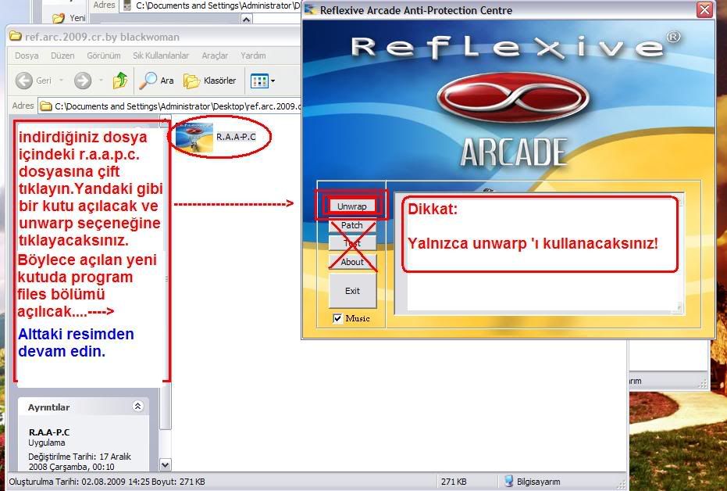Click the ref.arc.2009.cr.by blackwoman title folder icon

coord(16,36)
